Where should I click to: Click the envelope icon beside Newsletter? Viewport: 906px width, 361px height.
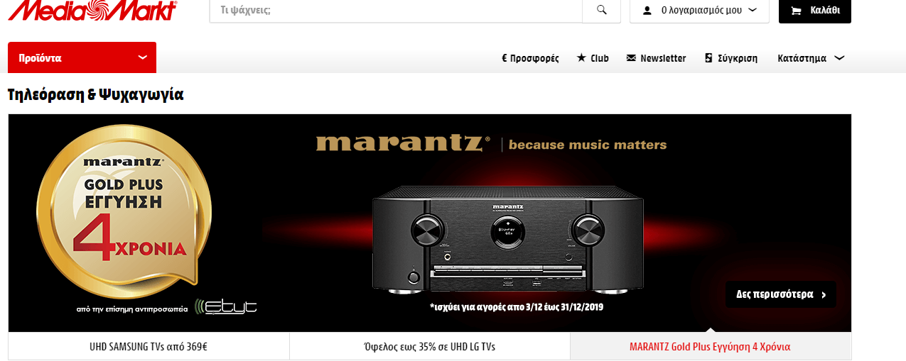(x=631, y=58)
